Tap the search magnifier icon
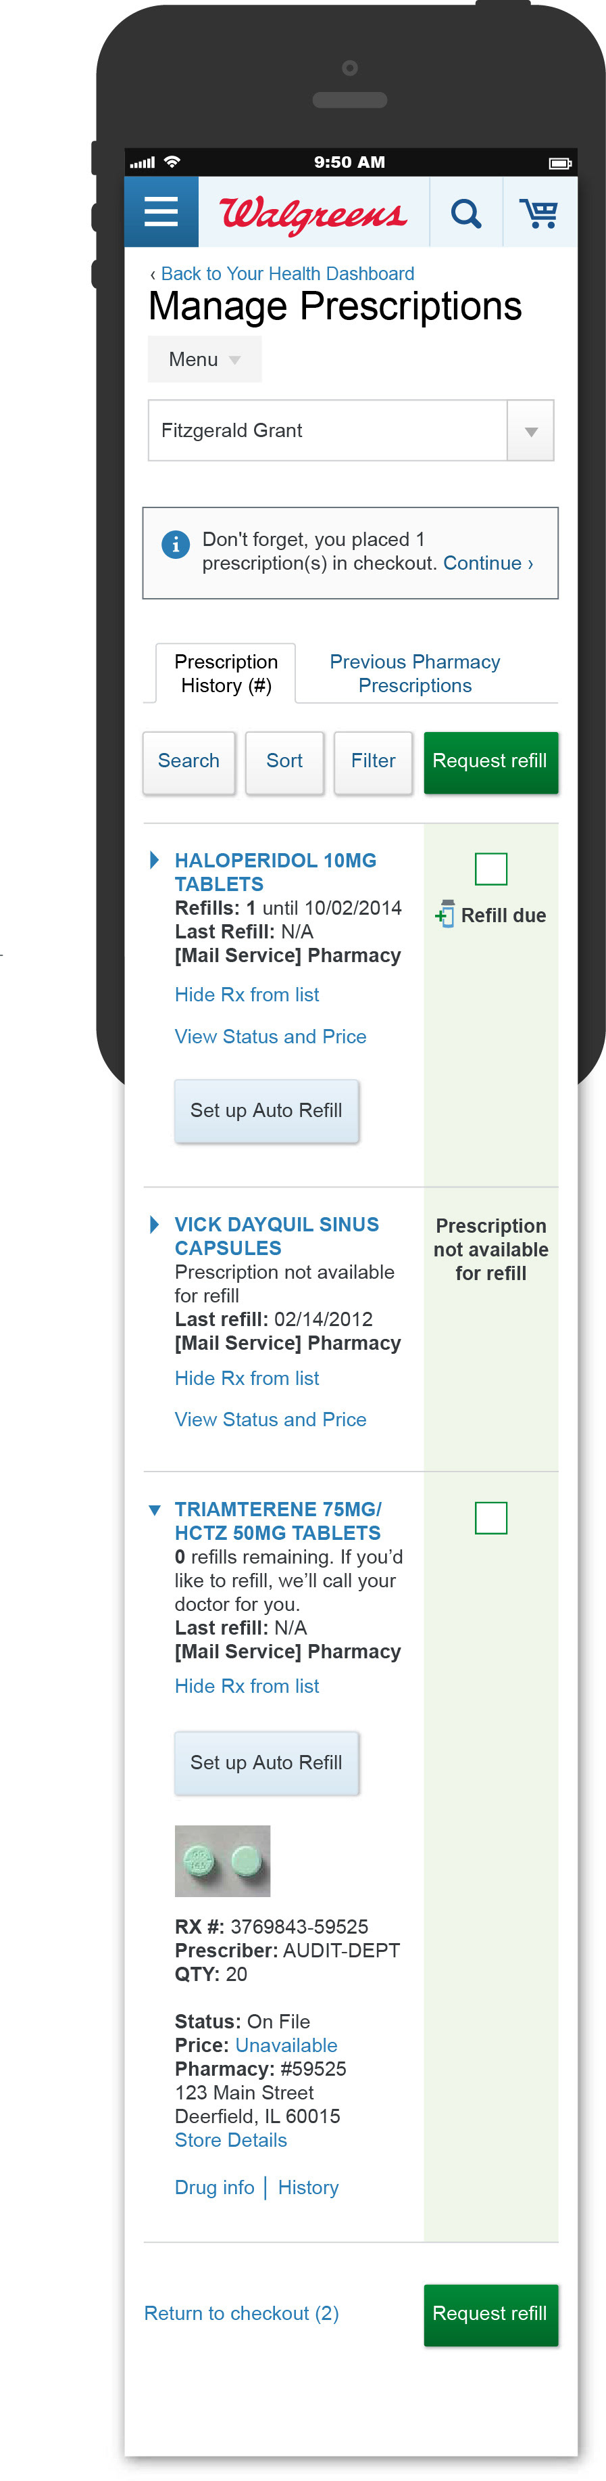Screen dimensions: 606x2481 coord(467,213)
